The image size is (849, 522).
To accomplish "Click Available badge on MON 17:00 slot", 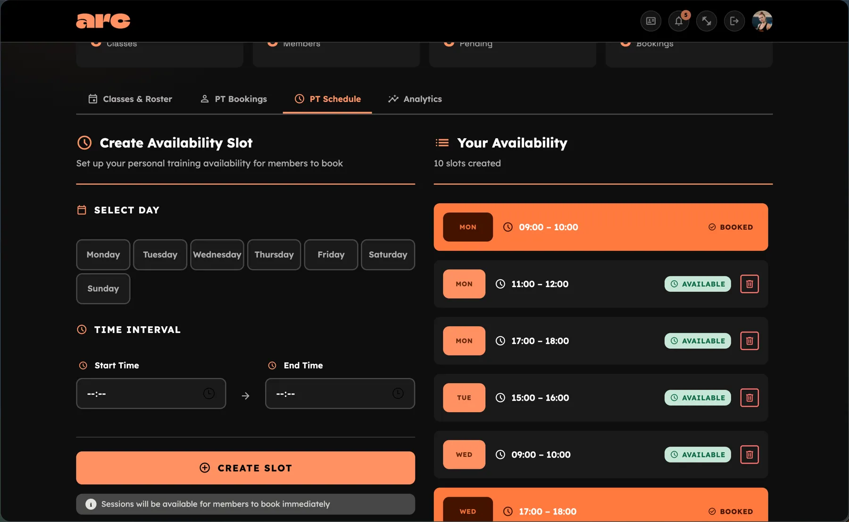I will 698,341.
